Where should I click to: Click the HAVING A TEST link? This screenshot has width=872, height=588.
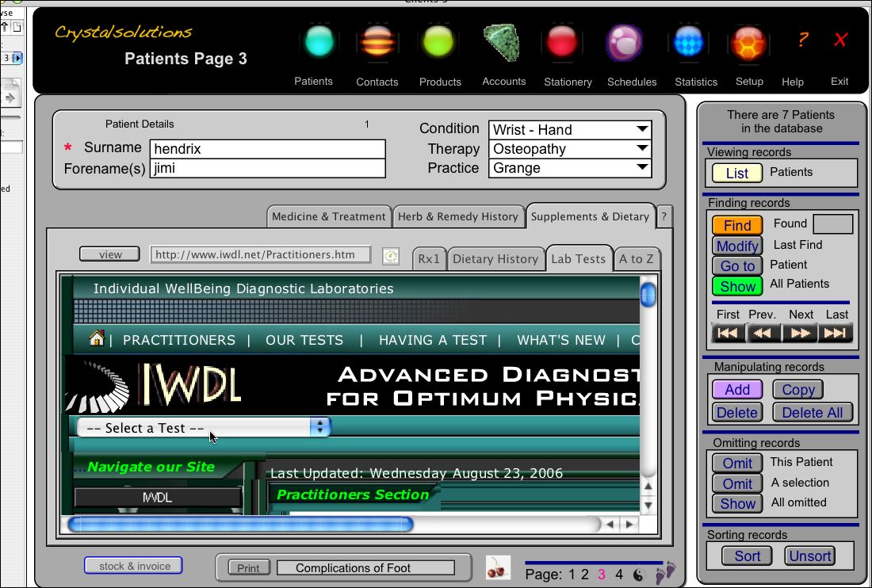[433, 340]
